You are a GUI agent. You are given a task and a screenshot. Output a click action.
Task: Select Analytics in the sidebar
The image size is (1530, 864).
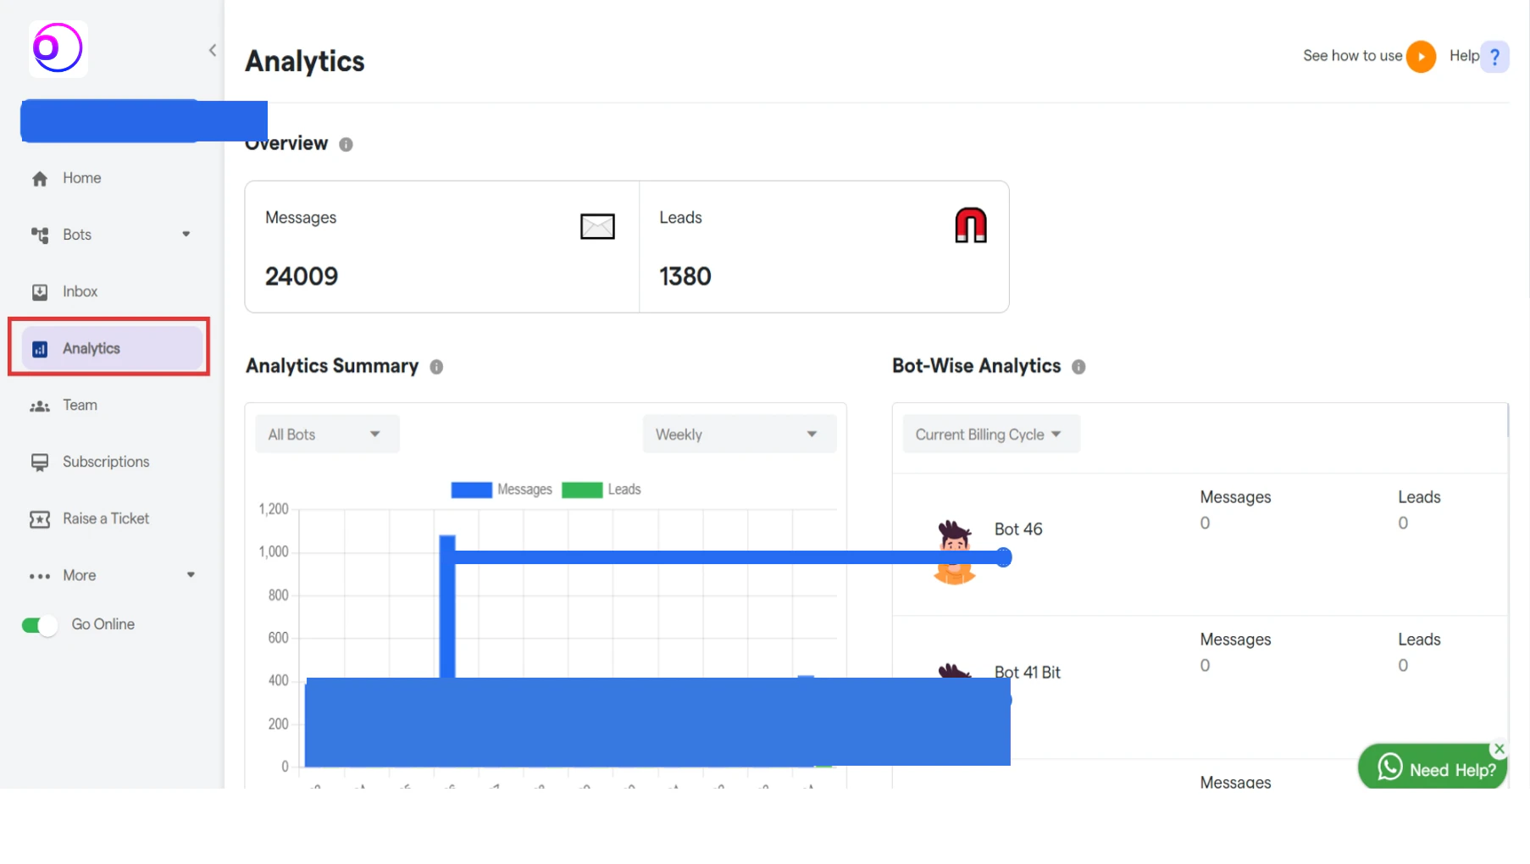[x=112, y=348]
